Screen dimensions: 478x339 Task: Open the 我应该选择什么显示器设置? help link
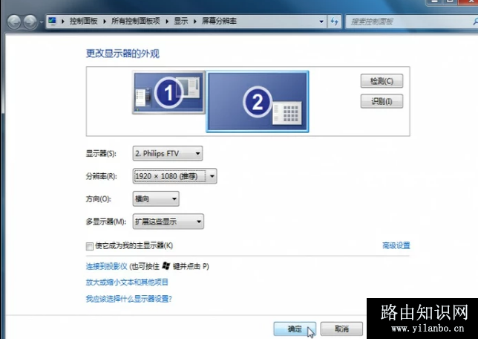coord(129,299)
